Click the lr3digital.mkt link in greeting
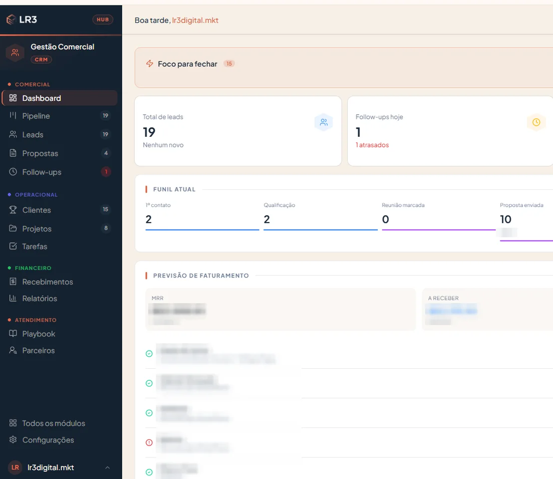The width and height of the screenshot is (553, 479). pos(195,21)
